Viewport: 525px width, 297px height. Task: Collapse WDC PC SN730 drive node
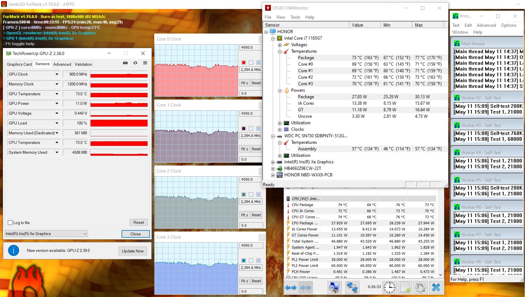(x=273, y=136)
